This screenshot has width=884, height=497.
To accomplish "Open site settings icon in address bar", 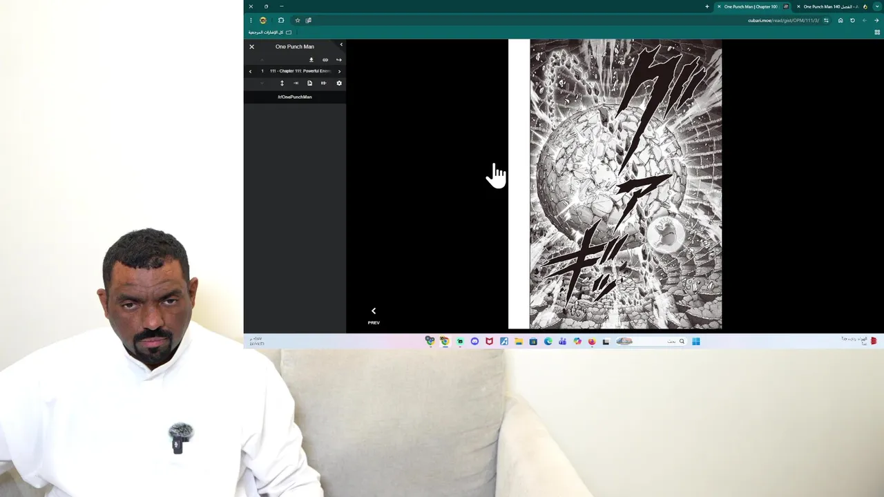I will click(x=826, y=20).
